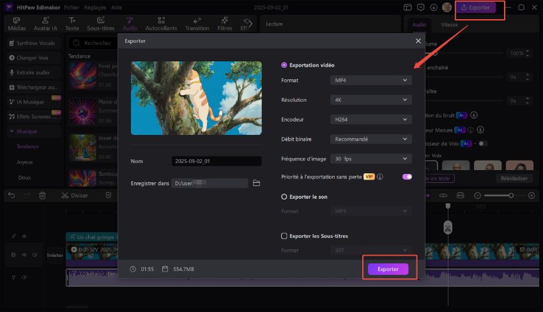543x312 pixels.
Task: Open the Autocollants panel
Action: 161,24
